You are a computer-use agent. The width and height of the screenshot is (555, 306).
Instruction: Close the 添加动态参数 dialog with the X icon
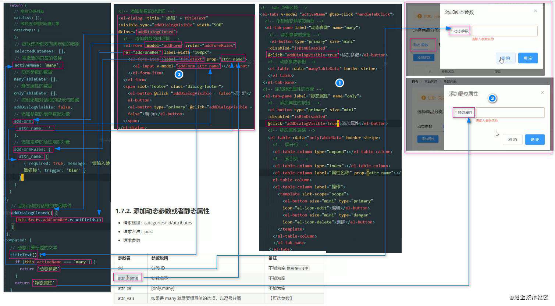point(536,11)
